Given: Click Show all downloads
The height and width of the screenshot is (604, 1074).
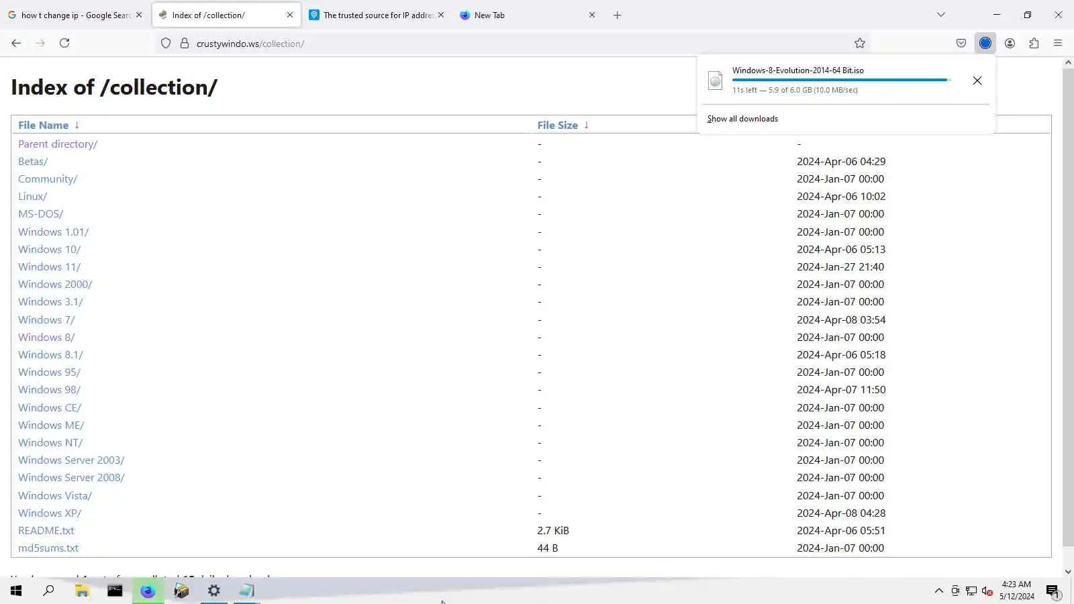Looking at the screenshot, I should pyautogui.click(x=742, y=119).
